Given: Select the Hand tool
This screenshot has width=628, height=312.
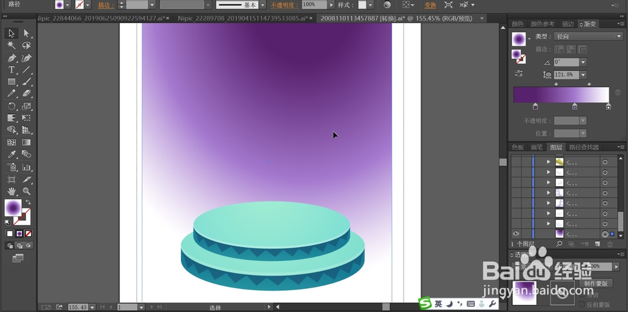Looking at the screenshot, I should [x=11, y=191].
